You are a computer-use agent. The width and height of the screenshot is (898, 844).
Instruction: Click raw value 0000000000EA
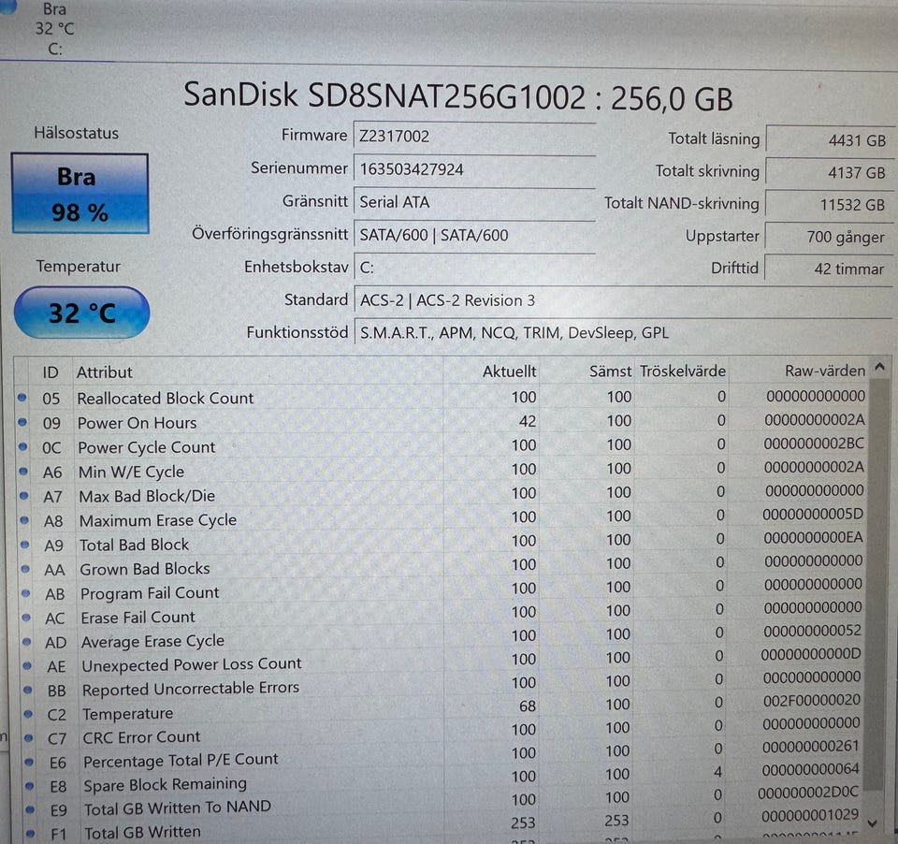[813, 537]
